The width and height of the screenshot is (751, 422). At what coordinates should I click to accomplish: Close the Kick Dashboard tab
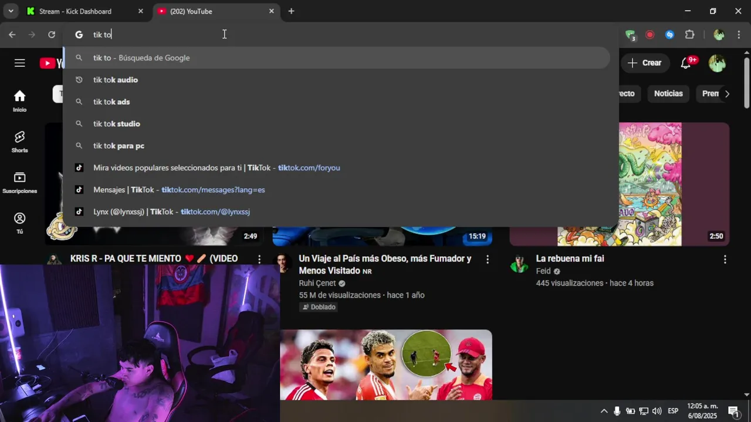pos(140,11)
